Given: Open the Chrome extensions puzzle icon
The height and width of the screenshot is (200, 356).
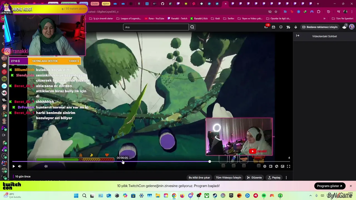Looking at the screenshot, I should 319,12.
